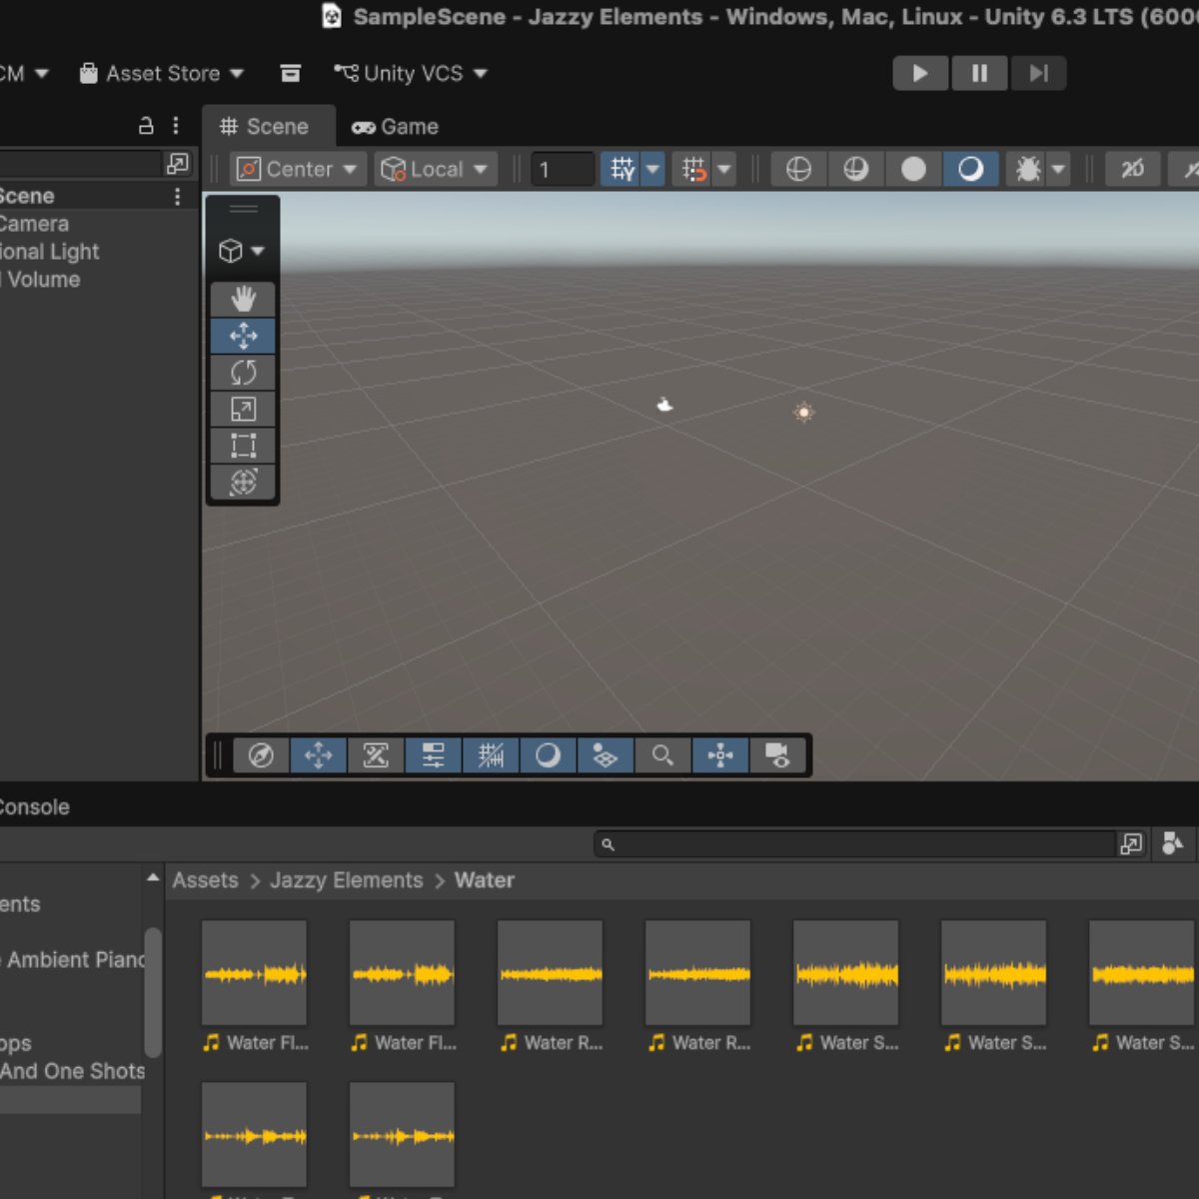
Task: Select the Scale tool
Action: pos(243,409)
